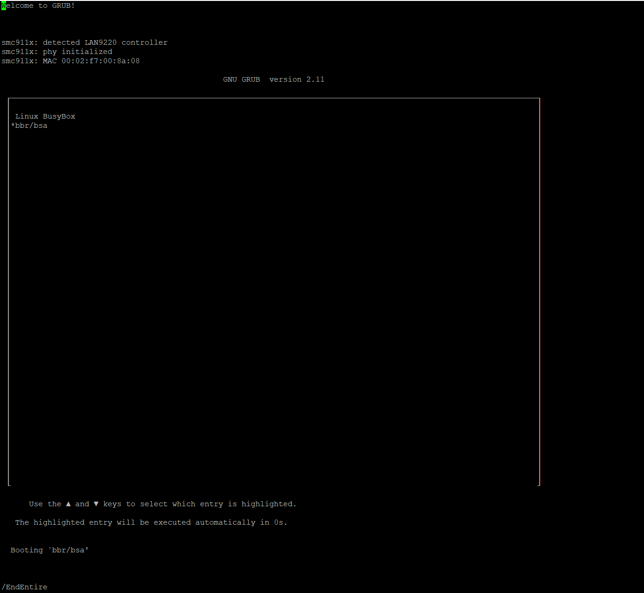Click the Booting `bbr/bsa' status message
The width and height of the screenshot is (644, 593).
coord(49,550)
